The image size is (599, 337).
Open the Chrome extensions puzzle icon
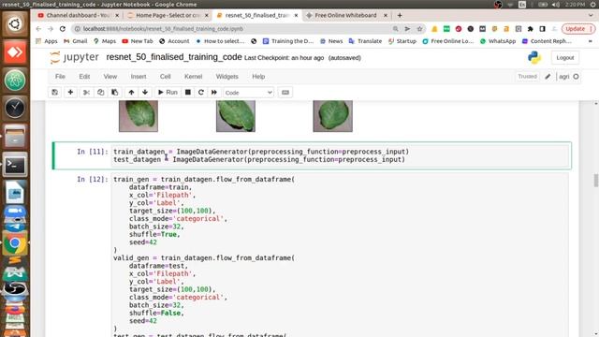coord(531,29)
